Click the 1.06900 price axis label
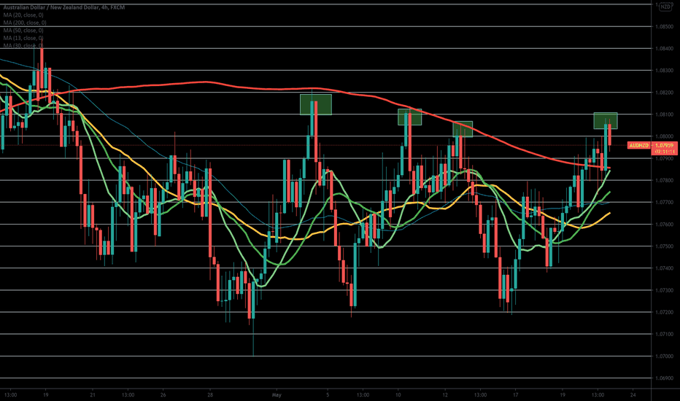This screenshot has width=680, height=401. click(x=664, y=378)
